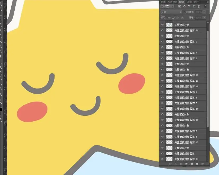219x175 pixels.
Task: Open the 正常 blend mode dropdown
Action: pyautogui.click(x=171, y=12)
